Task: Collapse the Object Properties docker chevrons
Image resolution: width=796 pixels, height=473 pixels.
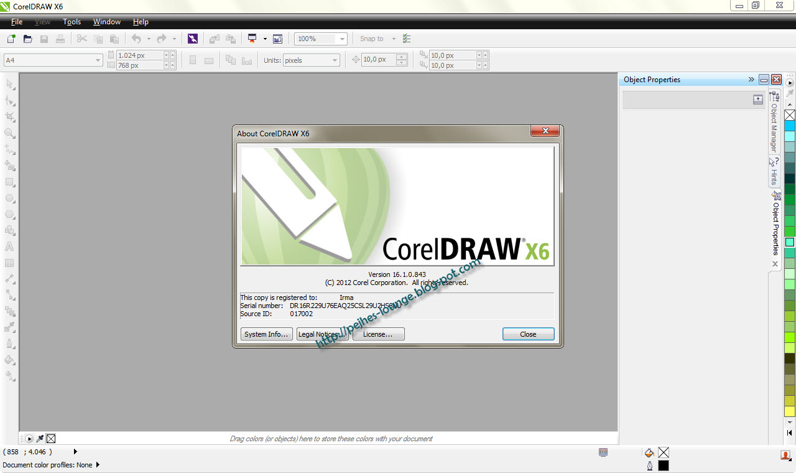Action: point(751,80)
